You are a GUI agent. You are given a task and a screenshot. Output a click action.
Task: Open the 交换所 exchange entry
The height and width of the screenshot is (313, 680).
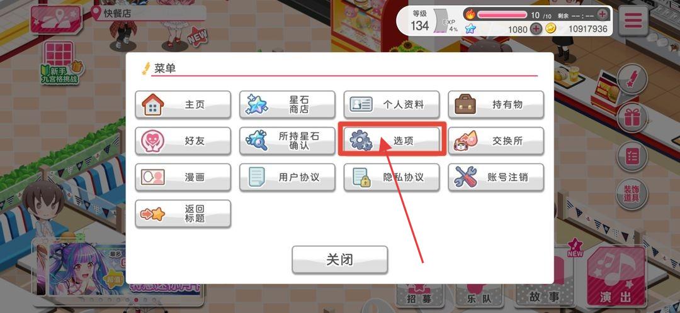coord(496,141)
